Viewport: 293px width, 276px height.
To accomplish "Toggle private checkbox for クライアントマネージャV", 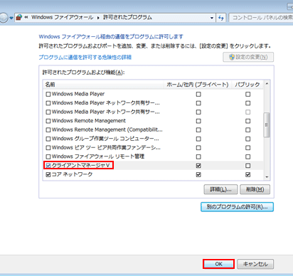I will tap(198, 166).
